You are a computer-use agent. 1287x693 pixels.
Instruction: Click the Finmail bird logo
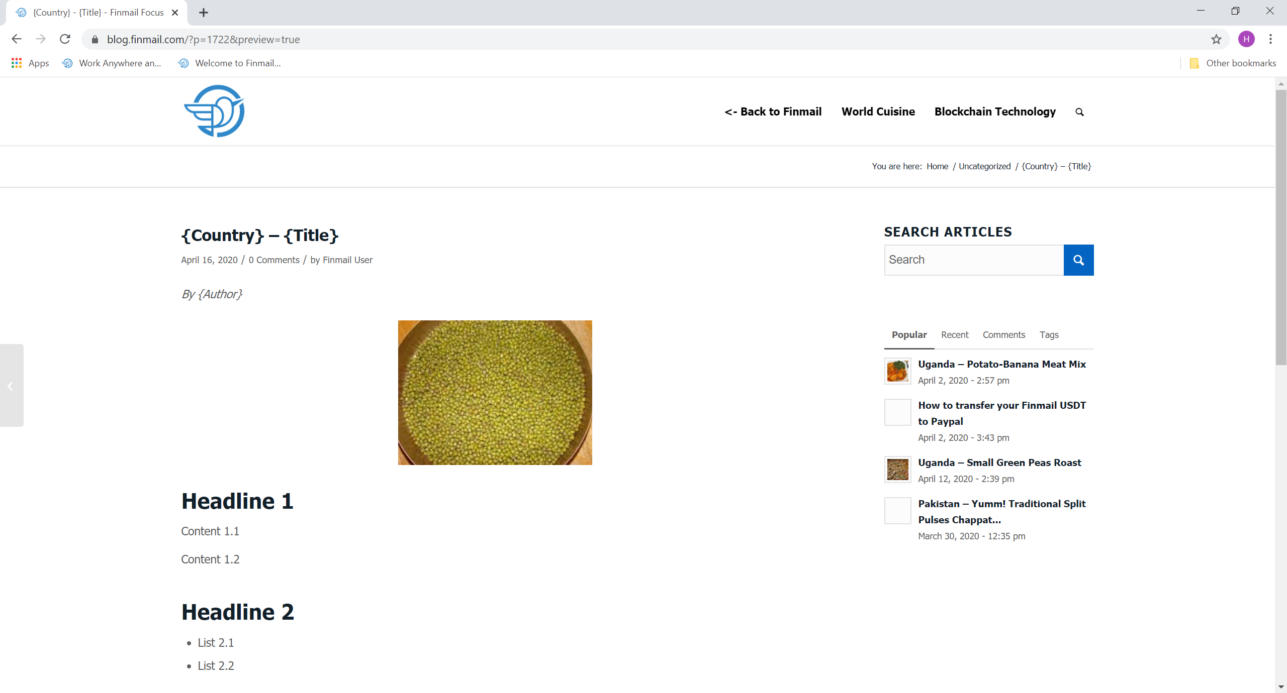214,111
